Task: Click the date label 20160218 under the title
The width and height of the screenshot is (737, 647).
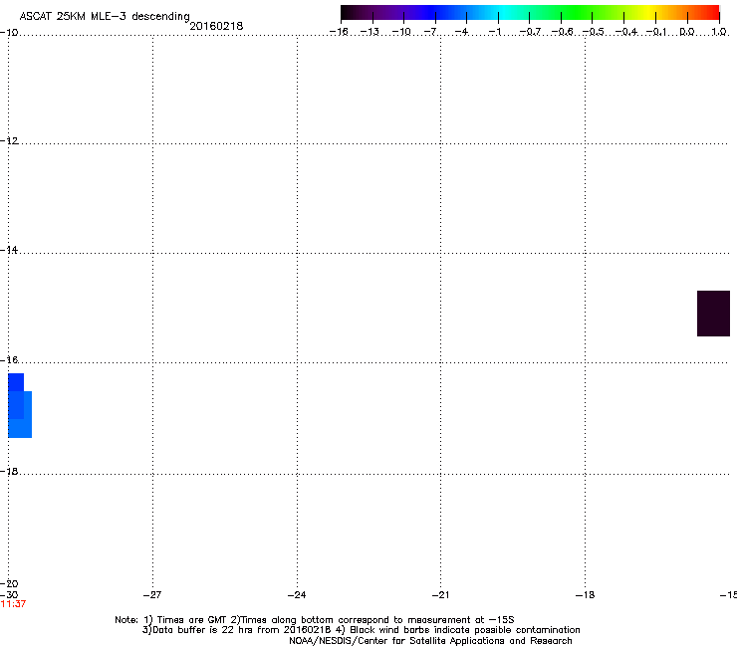Action: pos(216,26)
